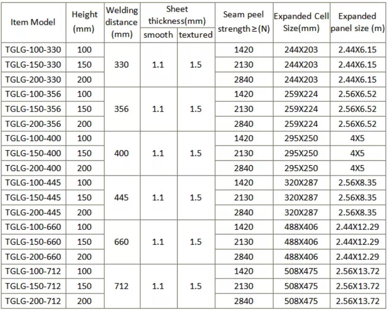This screenshot has width=388, height=310.
Task: Click the height 200 in TGLG-200-356 row
Action: (85, 124)
